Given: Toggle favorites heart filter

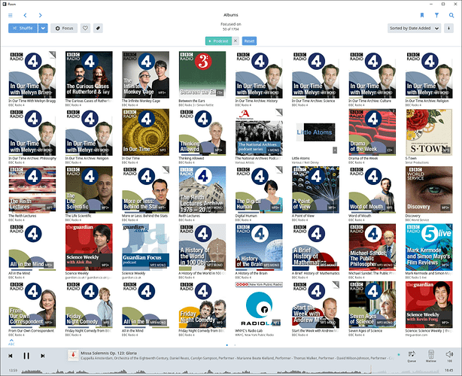Looking at the screenshot, I should tap(85, 29).
